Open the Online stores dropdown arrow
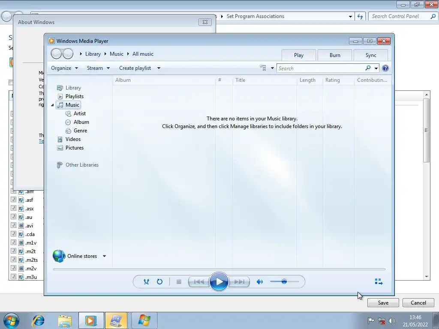 (x=104, y=256)
